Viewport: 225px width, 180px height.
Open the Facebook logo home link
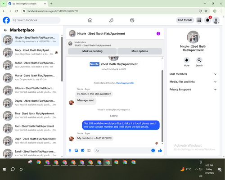(x=6, y=20)
